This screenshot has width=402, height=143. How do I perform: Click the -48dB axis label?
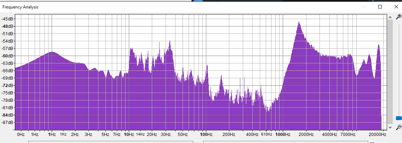(x=8, y=26)
